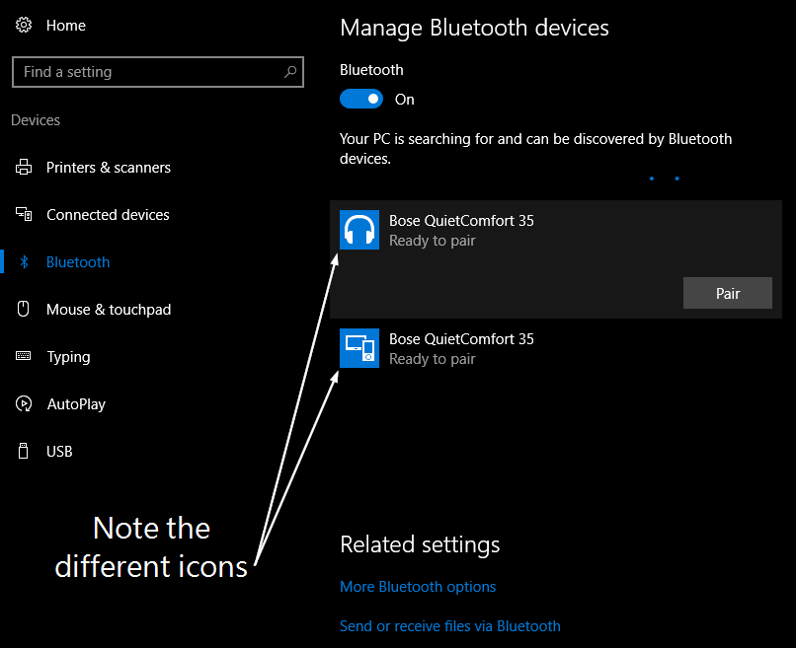Open AutoPlay via its icon
796x648 pixels.
pyautogui.click(x=24, y=403)
